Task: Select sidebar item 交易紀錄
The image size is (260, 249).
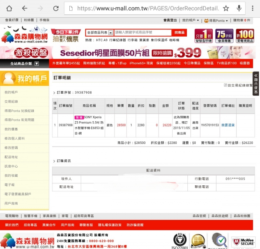Action: coord(11,101)
